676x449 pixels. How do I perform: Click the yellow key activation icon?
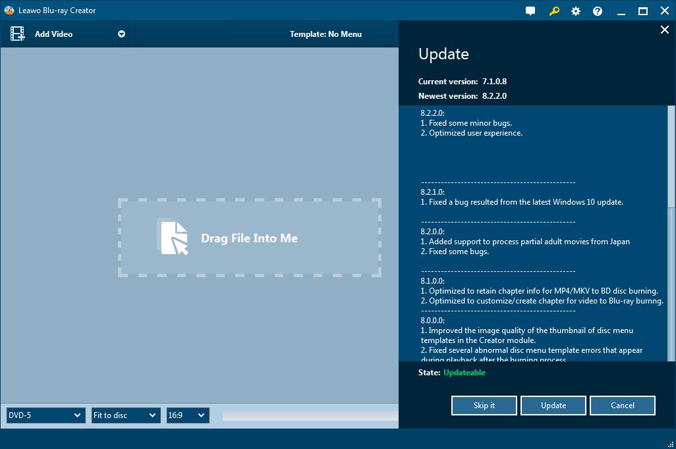coord(554,11)
